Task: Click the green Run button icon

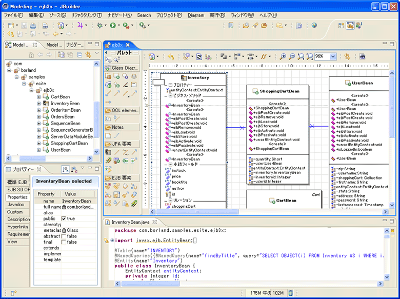Action: [x=113, y=25]
